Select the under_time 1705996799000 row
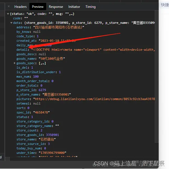169x169 pixels. click(41, 153)
